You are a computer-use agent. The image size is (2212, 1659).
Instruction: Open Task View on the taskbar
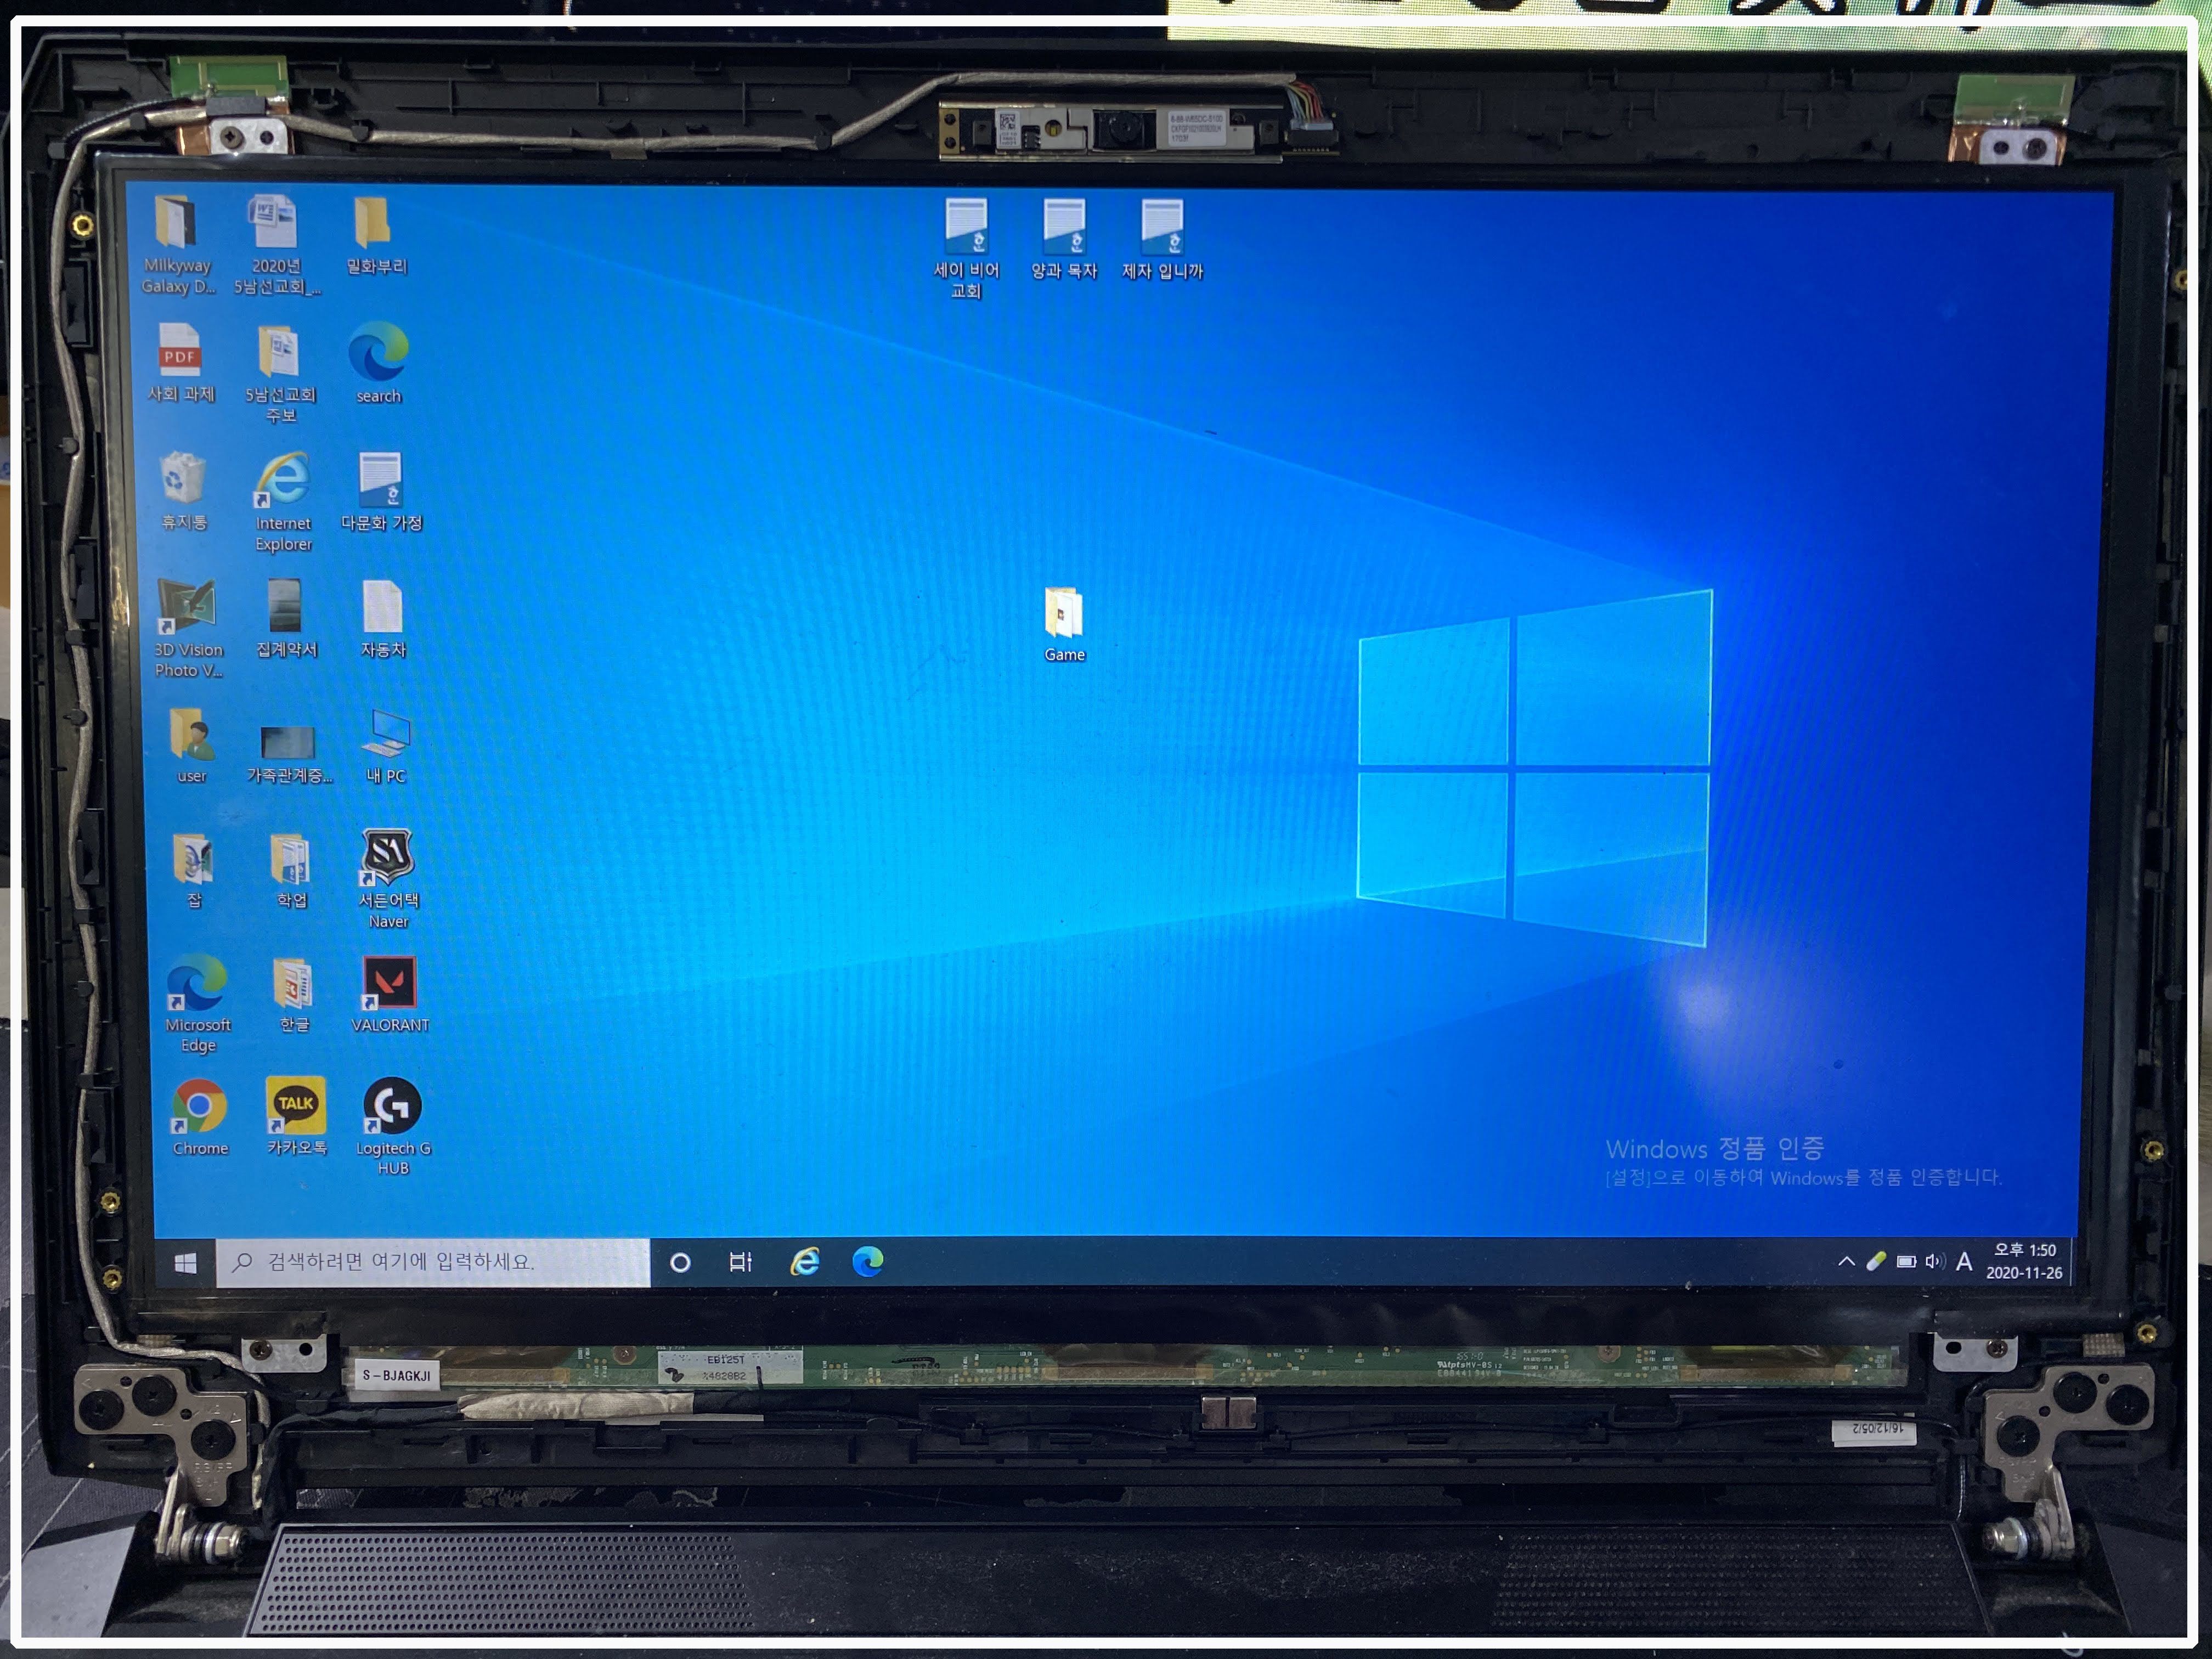tap(740, 1262)
